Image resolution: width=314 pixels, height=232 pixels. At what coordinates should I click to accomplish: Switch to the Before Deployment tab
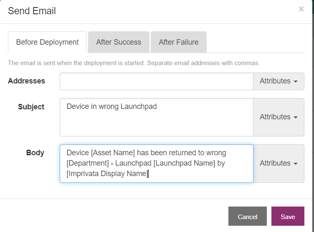[47, 42]
